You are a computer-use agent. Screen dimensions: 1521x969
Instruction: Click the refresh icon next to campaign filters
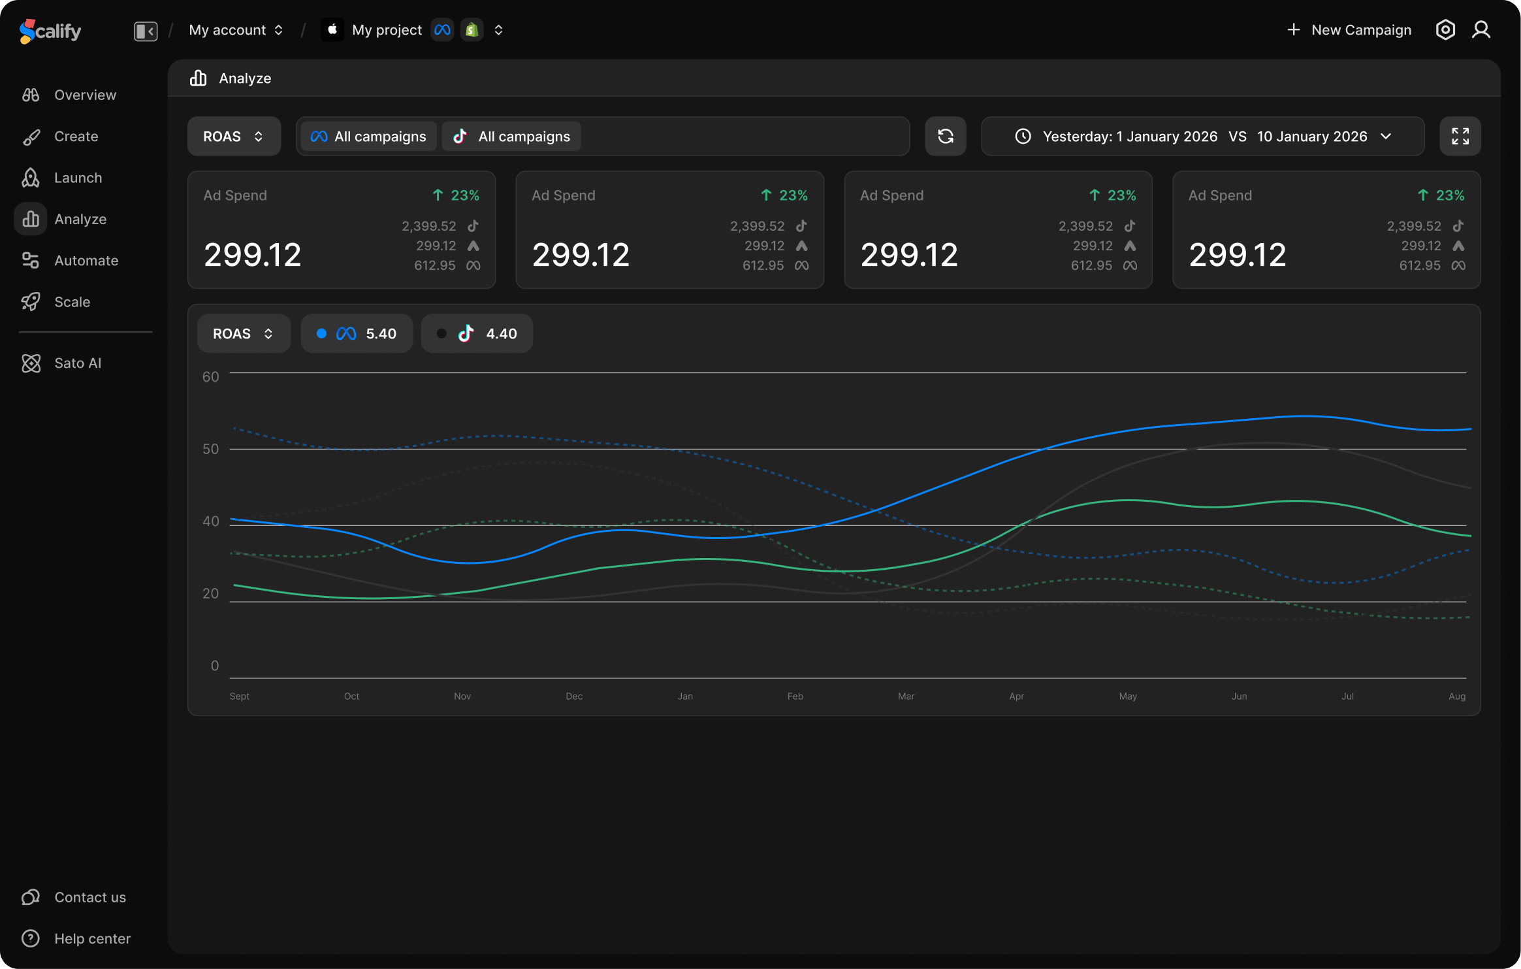(945, 136)
